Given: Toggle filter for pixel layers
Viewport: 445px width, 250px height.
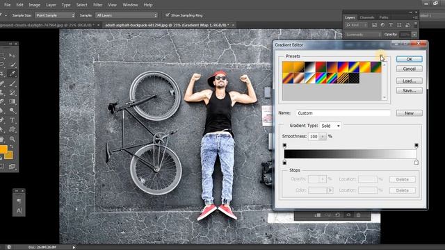Looking at the screenshot, I should (x=374, y=25).
